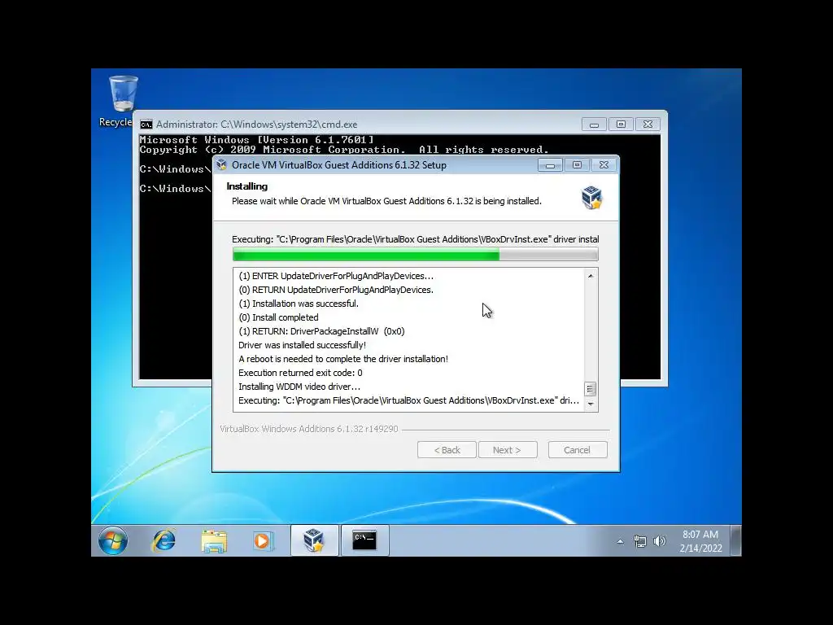This screenshot has width=833, height=625.
Task: Open the volume speaker tray icon
Action: (x=659, y=541)
